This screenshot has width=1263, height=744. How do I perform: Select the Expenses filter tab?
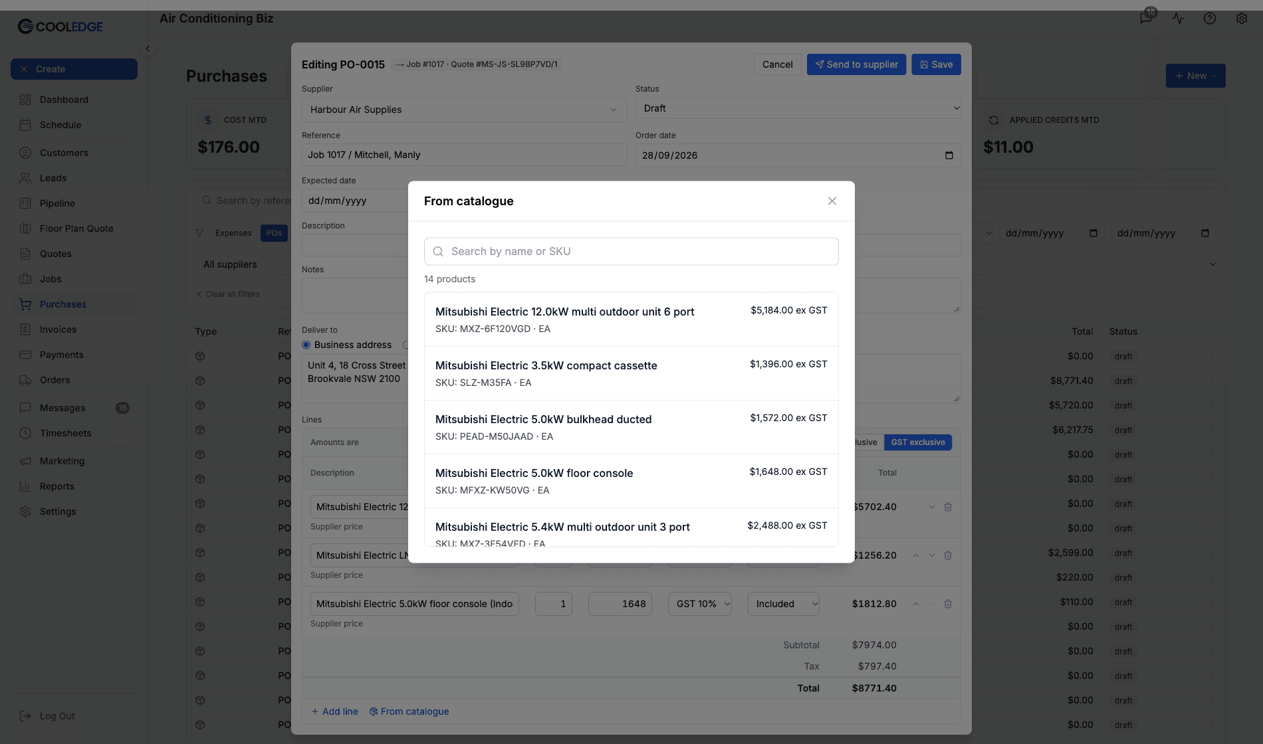(x=233, y=233)
